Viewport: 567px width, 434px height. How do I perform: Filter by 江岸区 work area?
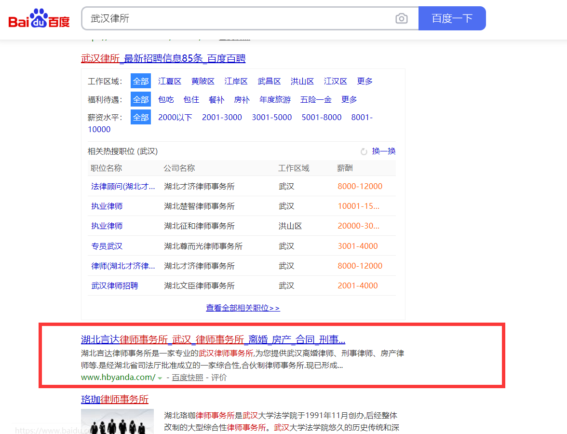point(236,81)
